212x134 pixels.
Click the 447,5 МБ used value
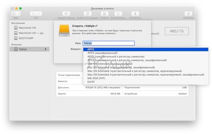coord(115,94)
